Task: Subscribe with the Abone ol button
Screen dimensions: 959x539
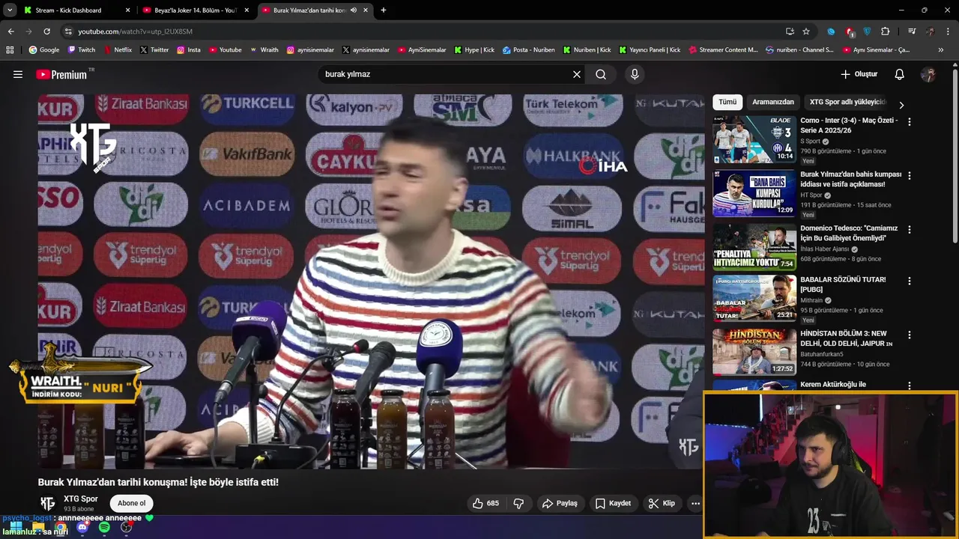Action: 131,503
